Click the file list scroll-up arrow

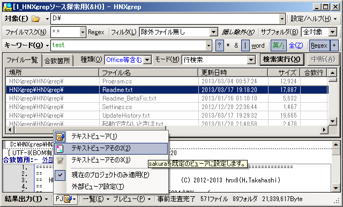(x=332, y=73)
